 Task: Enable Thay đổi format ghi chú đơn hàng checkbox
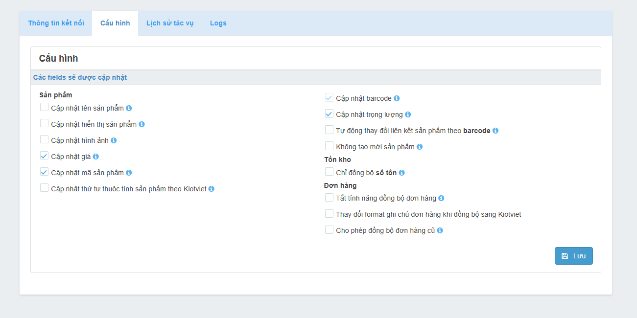coord(330,214)
